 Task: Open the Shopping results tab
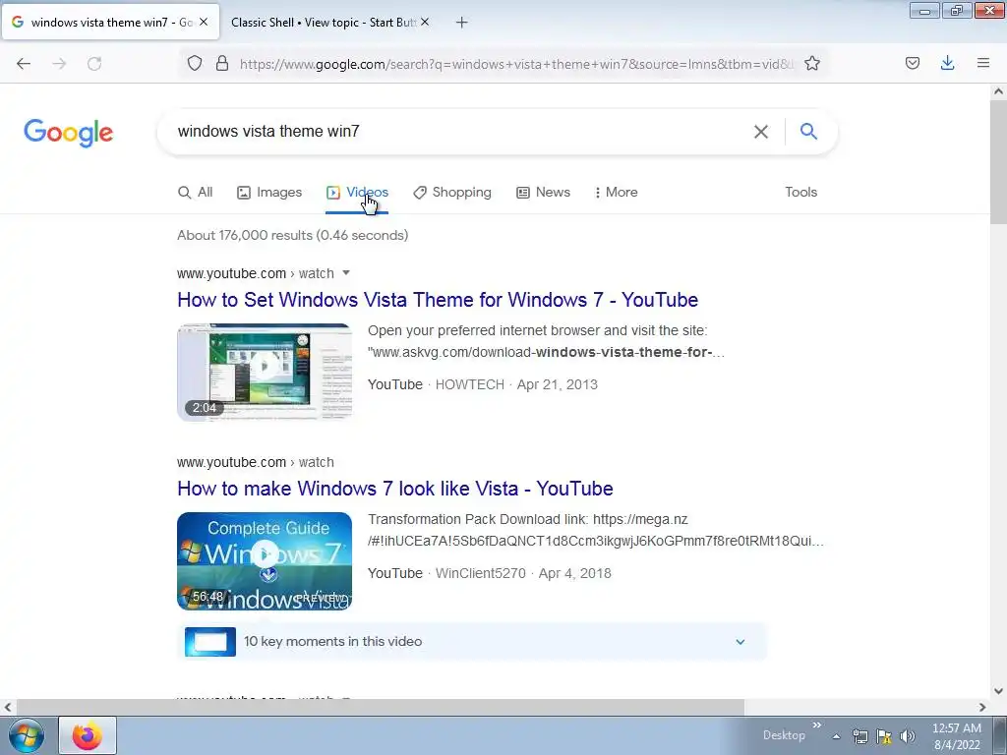click(452, 192)
